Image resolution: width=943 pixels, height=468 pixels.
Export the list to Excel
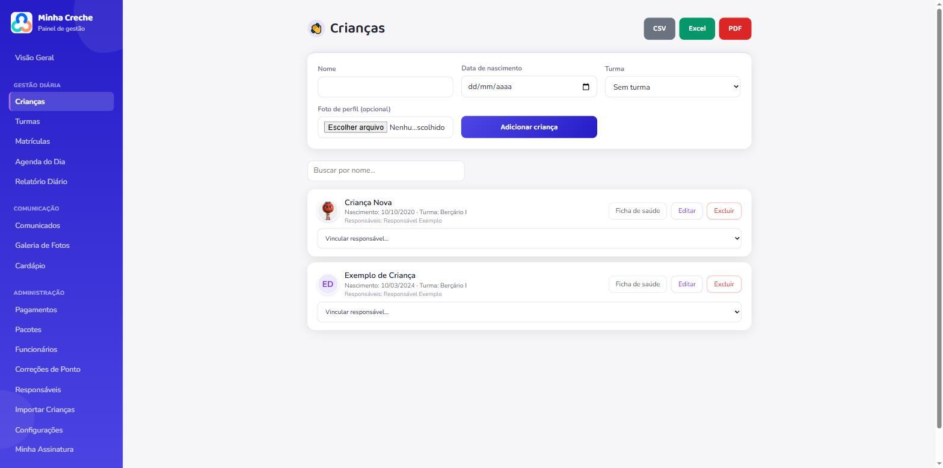[697, 29]
